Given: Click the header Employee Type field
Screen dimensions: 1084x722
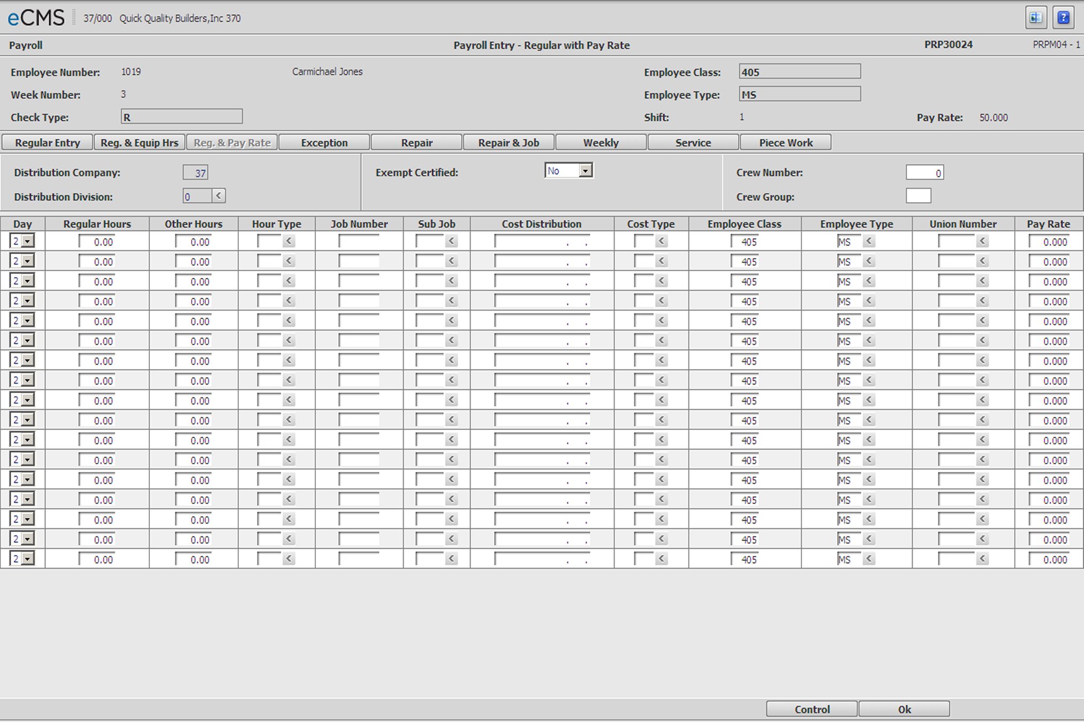Looking at the screenshot, I should [800, 94].
